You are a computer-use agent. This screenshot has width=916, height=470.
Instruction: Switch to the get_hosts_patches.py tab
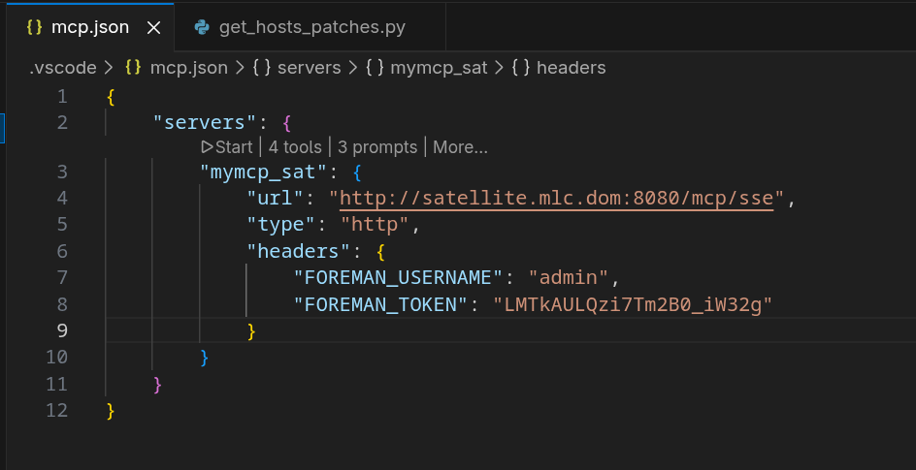click(x=311, y=27)
